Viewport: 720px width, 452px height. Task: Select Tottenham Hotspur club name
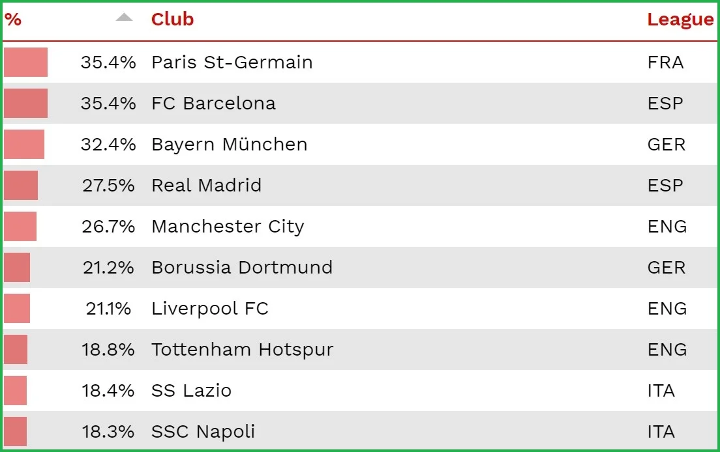242,350
